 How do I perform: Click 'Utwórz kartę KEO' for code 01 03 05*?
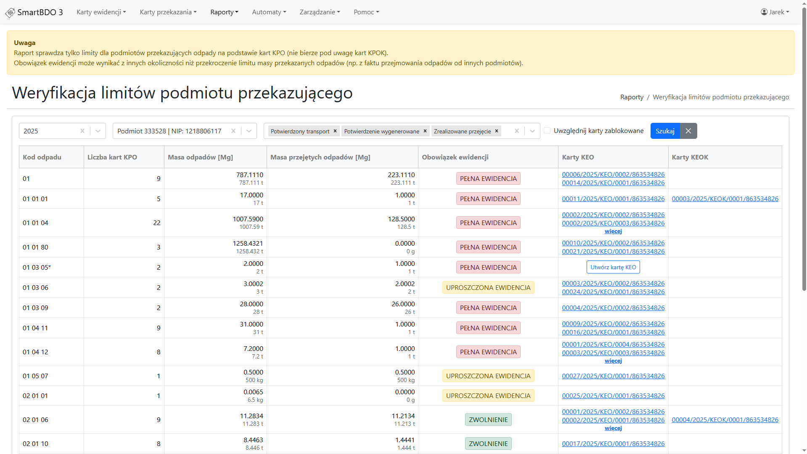pos(613,267)
